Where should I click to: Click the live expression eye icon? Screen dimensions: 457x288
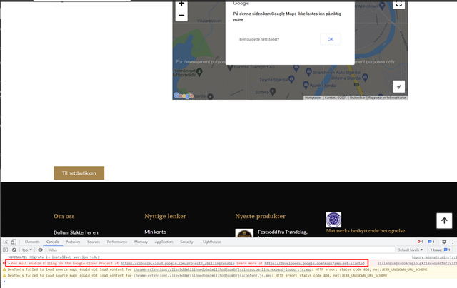pos(40,250)
